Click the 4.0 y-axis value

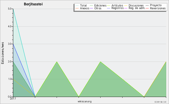pos(10,26)
